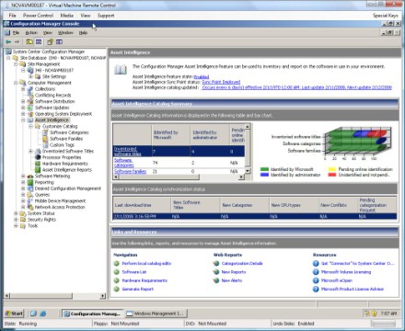Image resolution: width=405 pixels, height=331 pixels.
Task: Open the Media menu
Action: click(67, 16)
